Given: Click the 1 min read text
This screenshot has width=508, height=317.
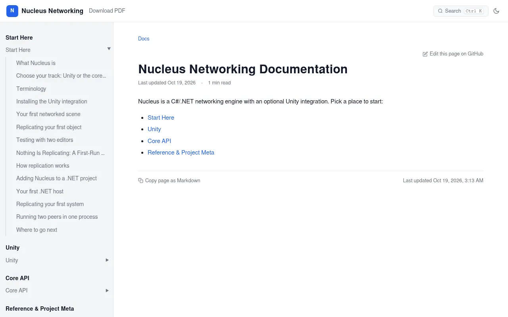Looking at the screenshot, I should [219, 83].
